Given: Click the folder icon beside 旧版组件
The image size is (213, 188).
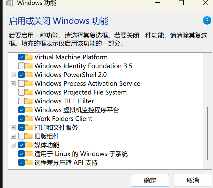Looking at the screenshot, I should (x=29, y=136).
